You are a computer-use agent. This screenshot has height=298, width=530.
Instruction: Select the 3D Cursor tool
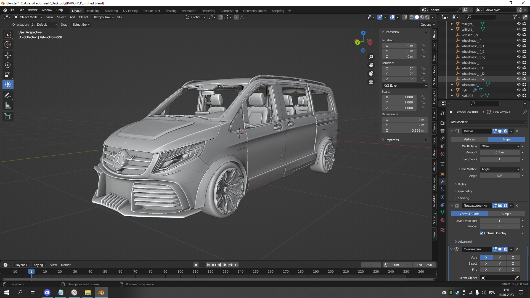(8, 44)
